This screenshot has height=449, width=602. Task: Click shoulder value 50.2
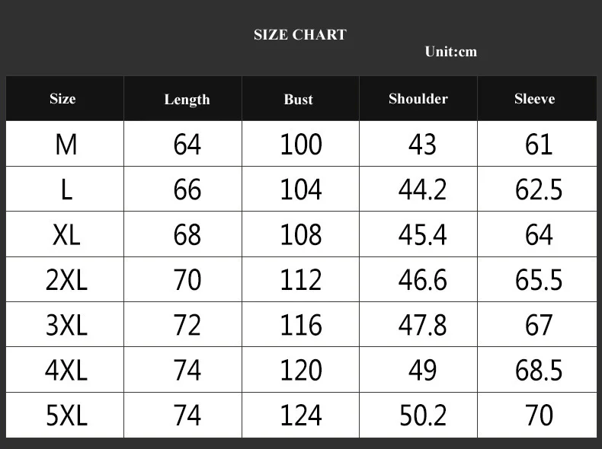coord(423,416)
